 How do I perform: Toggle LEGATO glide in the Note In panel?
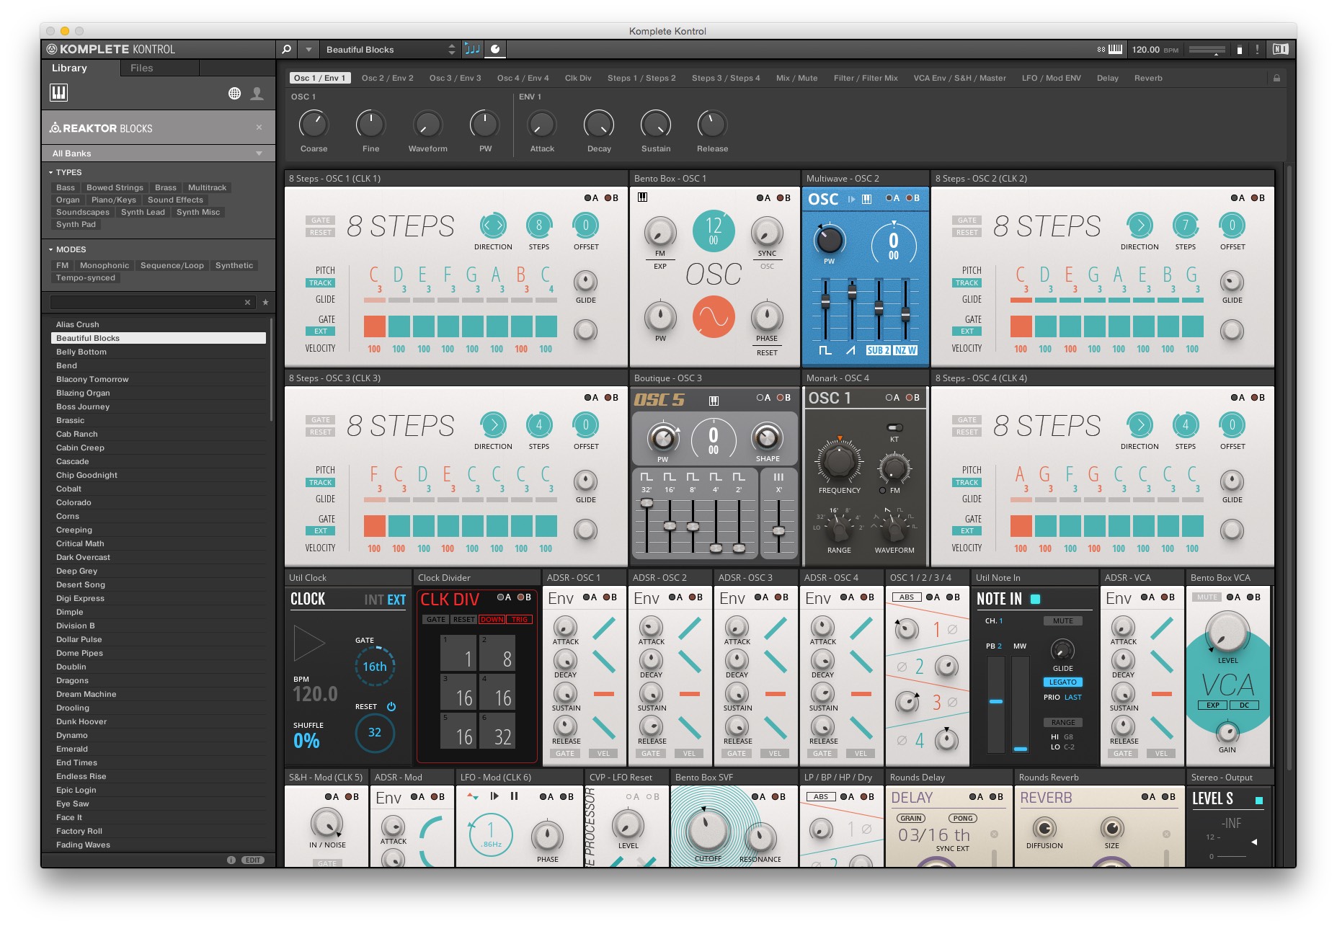click(1062, 682)
